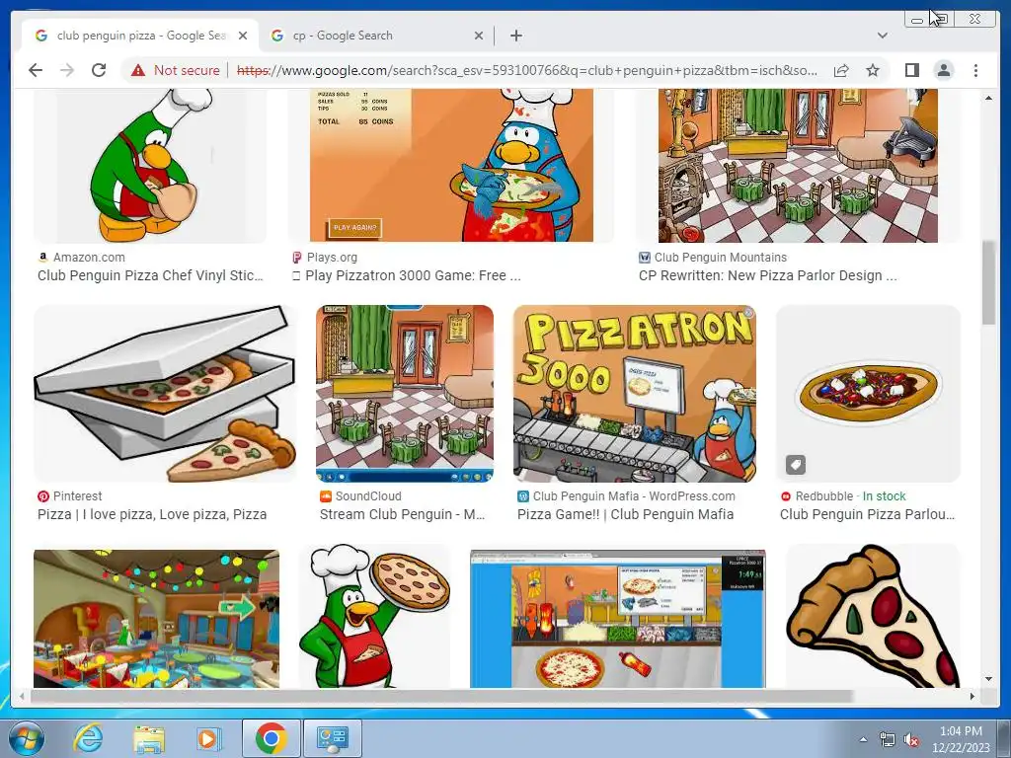
Task: Share this page using the share icon
Action: click(x=841, y=70)
